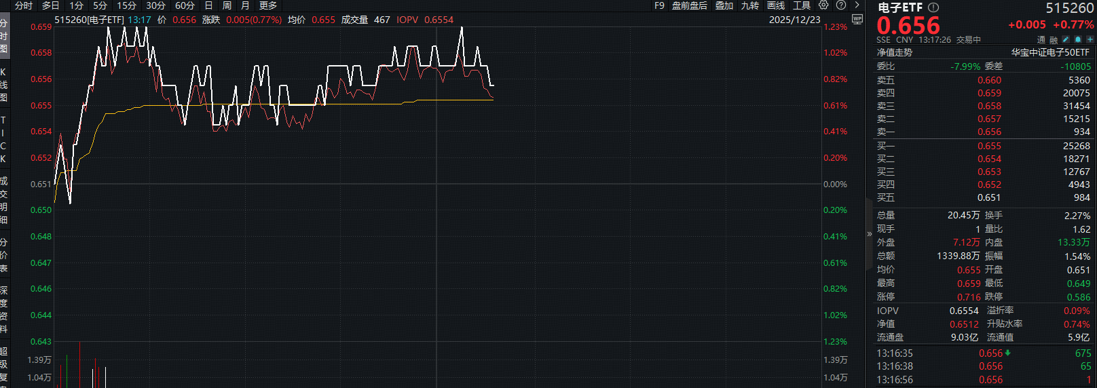
Task: Click the 融 margin badge
Action: tap(1054, 40)
